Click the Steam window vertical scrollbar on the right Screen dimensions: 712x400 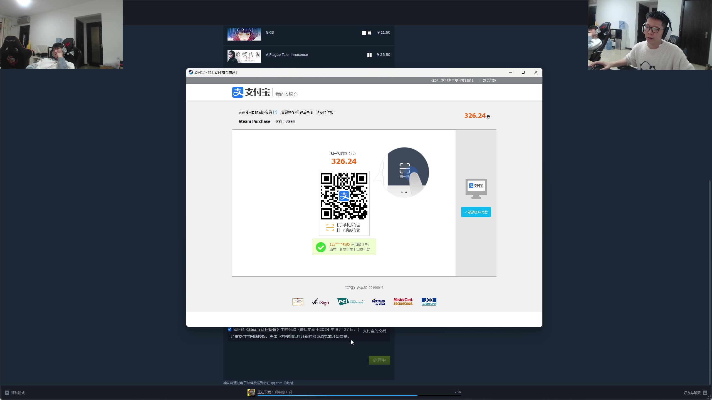click(x=710, y=282)
